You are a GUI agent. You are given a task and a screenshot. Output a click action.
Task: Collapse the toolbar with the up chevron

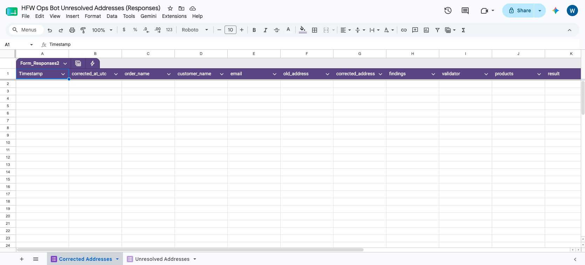(x=570, y=30)
